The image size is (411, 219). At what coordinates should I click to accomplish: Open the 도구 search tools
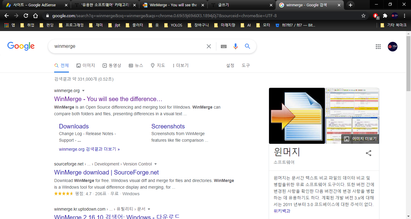[x=246, y=65]
